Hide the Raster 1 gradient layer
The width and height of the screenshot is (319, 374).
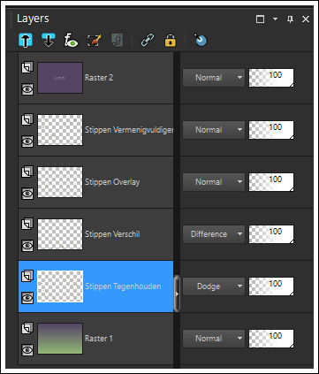27,350
